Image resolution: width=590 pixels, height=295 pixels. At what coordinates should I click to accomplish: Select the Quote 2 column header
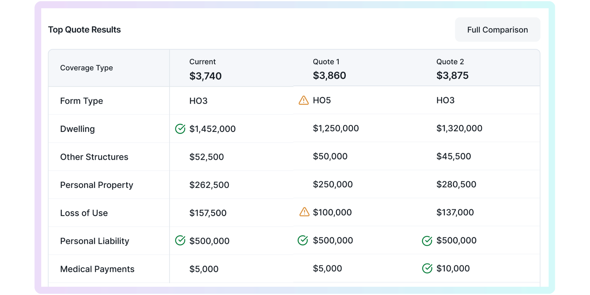pos(450,62)
